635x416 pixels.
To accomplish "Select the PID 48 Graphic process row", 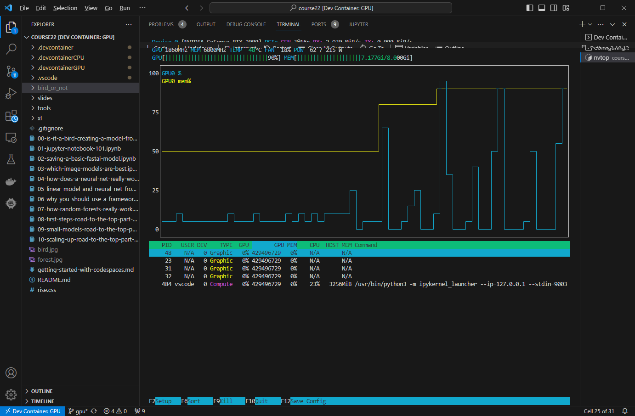I will coord(359,253).
